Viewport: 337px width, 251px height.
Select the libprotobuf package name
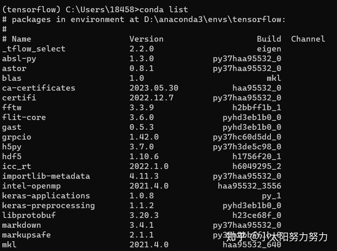(29, 215)
